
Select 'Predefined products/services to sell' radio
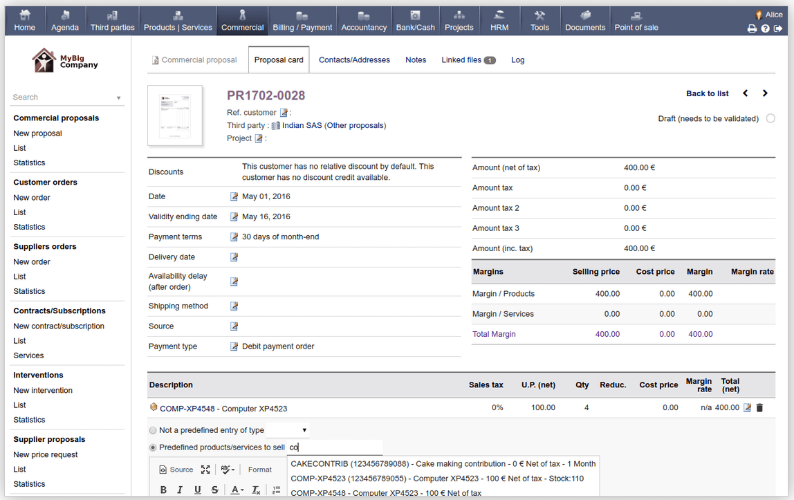pyautogui.click(x=153, y=447)
